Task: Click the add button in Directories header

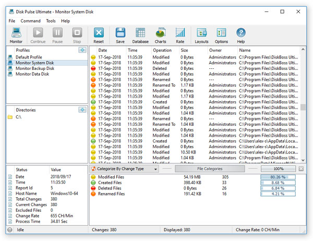Action: pyautogui.click(x=82, y=110)
